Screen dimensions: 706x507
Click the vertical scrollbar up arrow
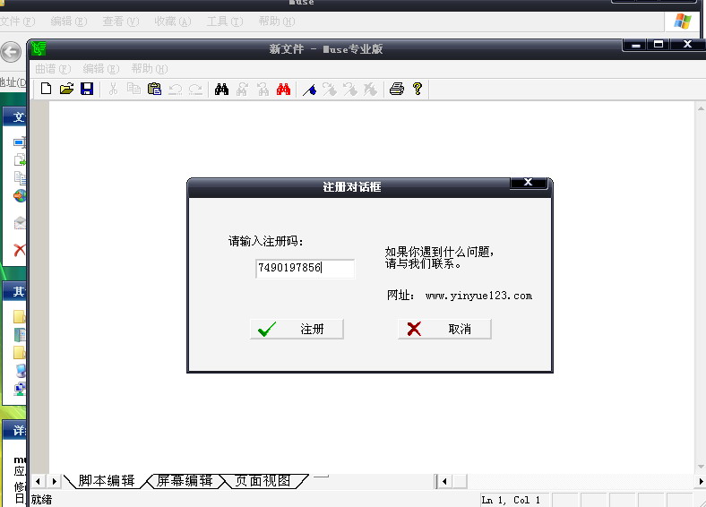(x=701, y=108)
